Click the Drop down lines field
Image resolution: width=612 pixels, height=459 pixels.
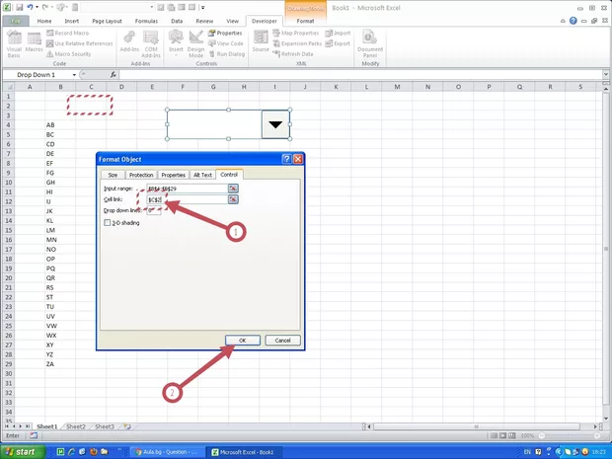pos(154,210)
